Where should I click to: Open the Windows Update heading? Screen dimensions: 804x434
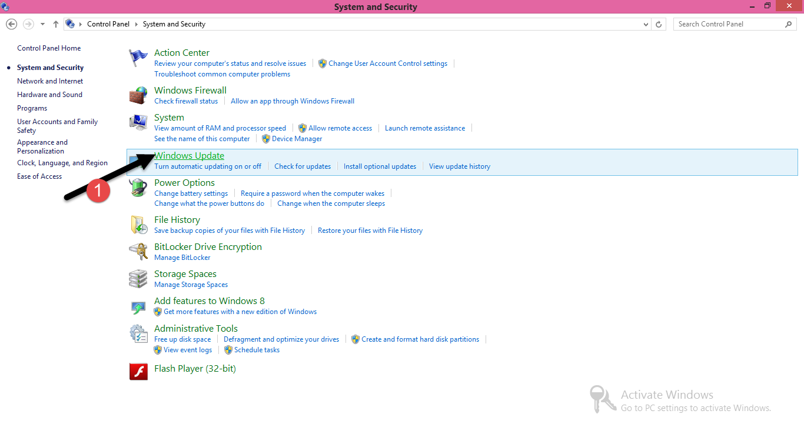pos(189,156)
